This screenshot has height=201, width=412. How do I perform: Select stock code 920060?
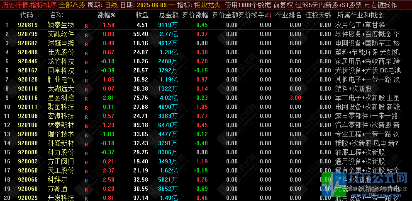[x=27, y=189]
